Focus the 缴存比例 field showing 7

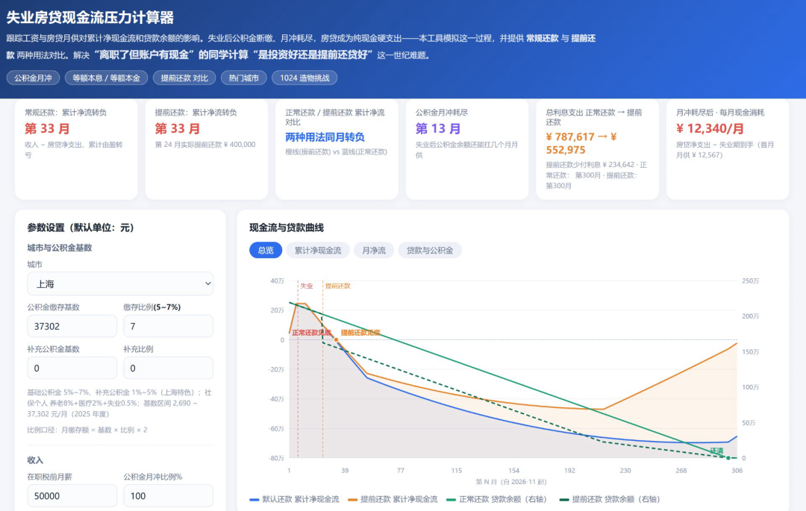[x=168, y=326]
